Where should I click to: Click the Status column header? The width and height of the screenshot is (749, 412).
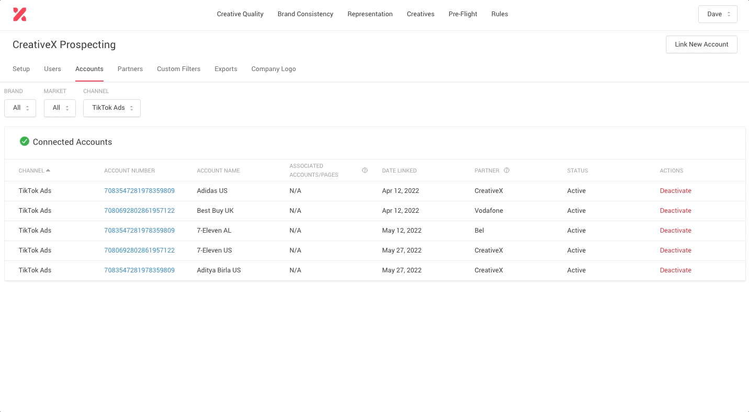click(x=578, y=170)
